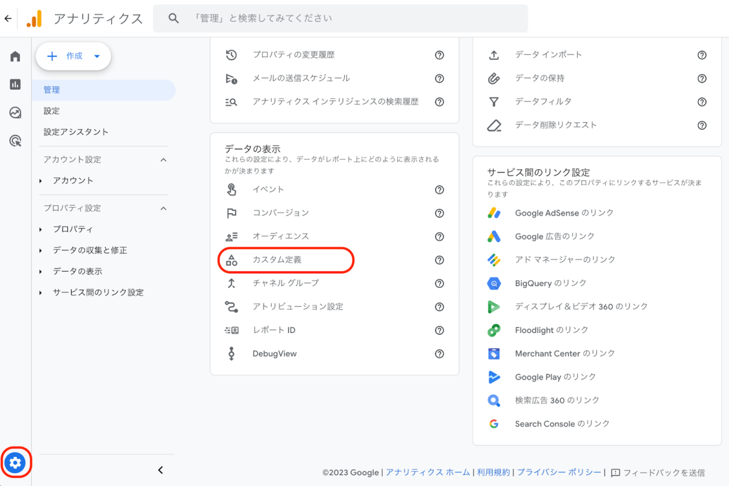Open オーディエンス settings
Viewport: 729px width, 486px height.
coord(281,236)
